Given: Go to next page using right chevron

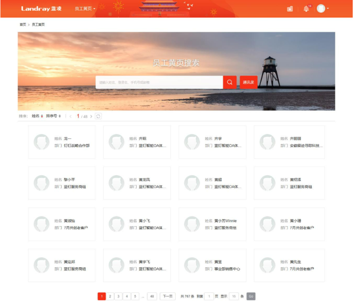Looking at the screenshot, I should [x=92, y=116].
